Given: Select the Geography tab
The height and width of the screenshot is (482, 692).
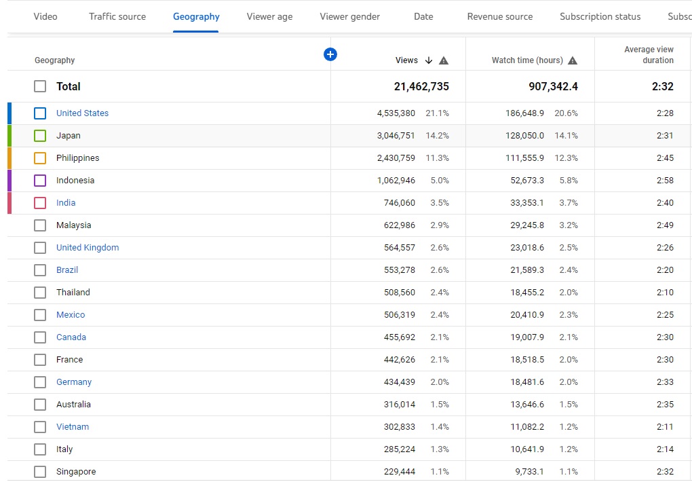Looking at the screenshot, I should click(196, 17).
